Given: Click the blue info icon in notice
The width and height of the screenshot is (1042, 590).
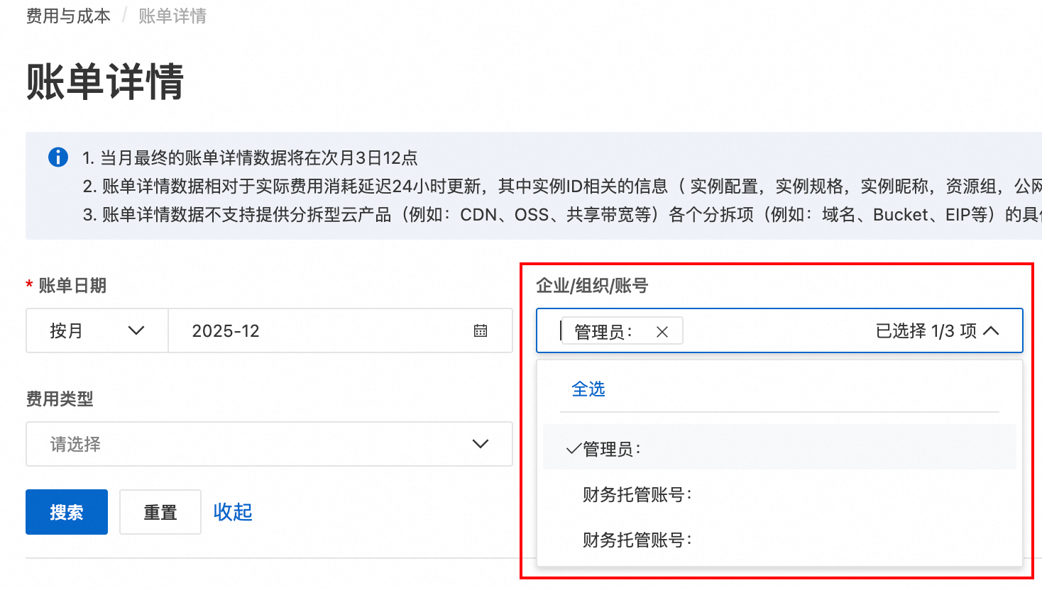Looking at the screenshot, I should click(58, 157).
